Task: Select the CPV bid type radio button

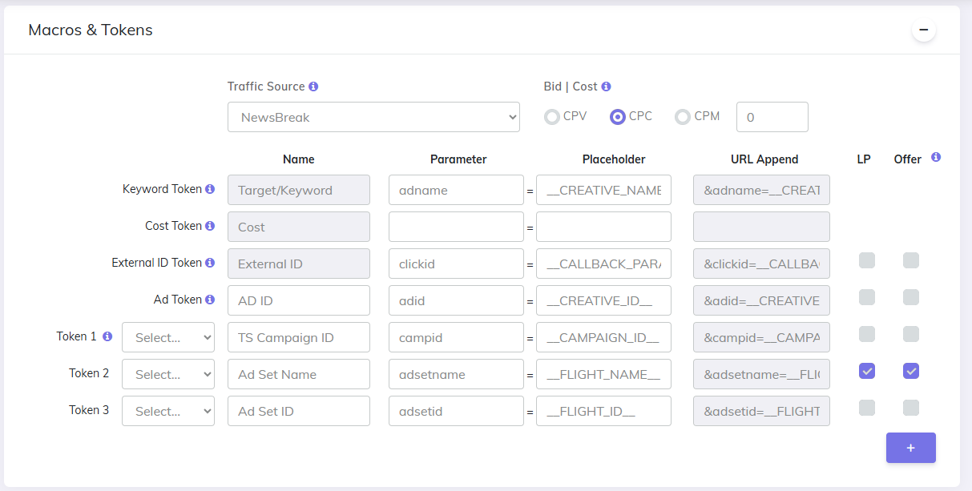Action: tap(552, 116)
